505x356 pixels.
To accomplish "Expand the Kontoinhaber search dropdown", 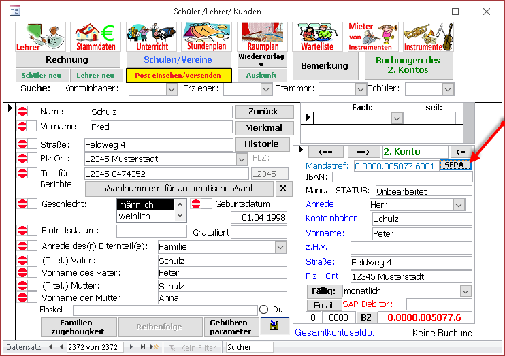I will [172, 88].
